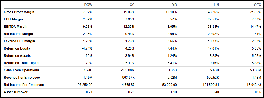Viewport: 264px width, 98px height.
Task: Select the Revenue Per Employee label
Action: pyautogui.click(x=22, y=78)
